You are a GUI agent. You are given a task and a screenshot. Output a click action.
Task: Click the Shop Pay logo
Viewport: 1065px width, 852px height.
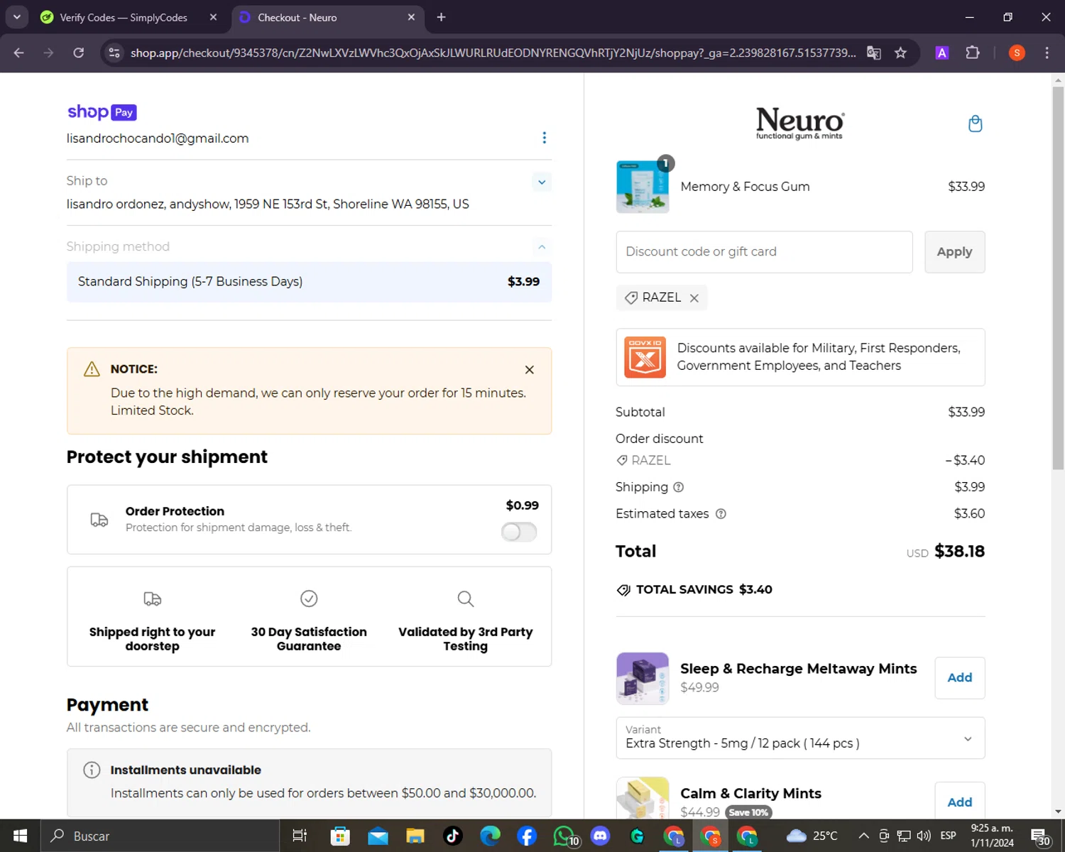pos(102,112)
